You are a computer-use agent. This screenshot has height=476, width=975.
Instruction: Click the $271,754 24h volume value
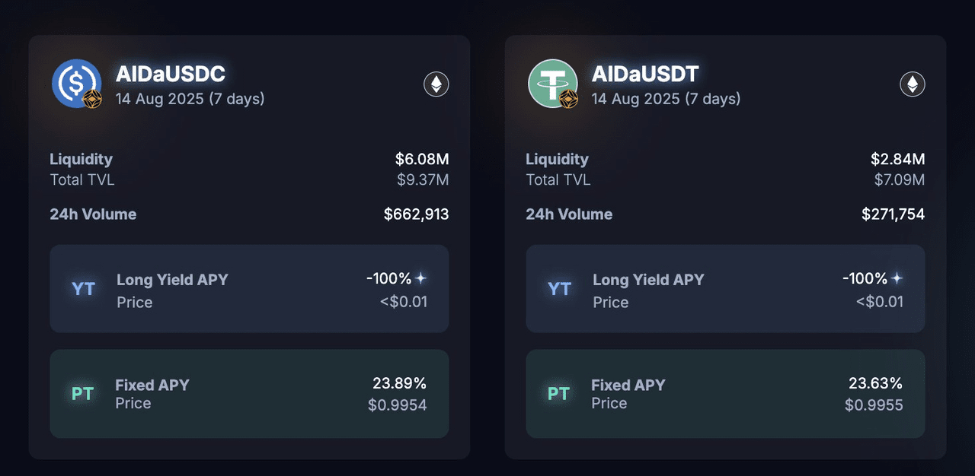(893, 214)
